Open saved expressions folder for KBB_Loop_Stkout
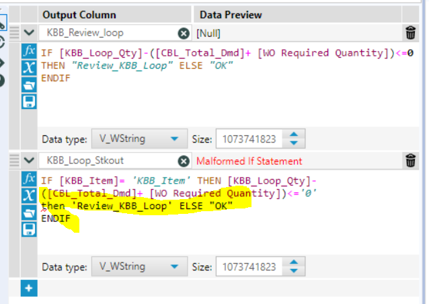This screenshot has height=304, width=429. [29, 213]
